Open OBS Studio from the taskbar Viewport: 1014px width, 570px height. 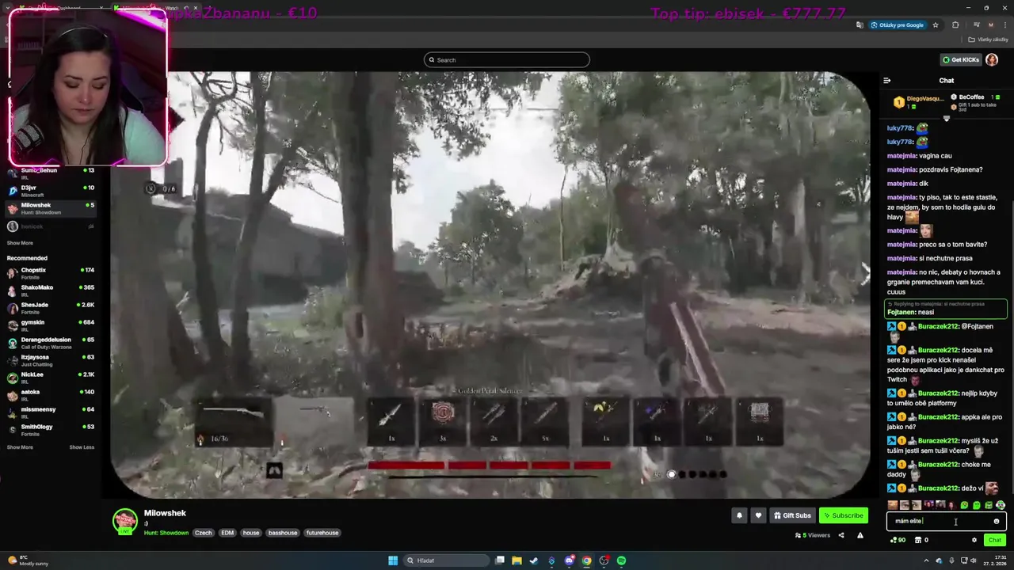tap(604, 560)
